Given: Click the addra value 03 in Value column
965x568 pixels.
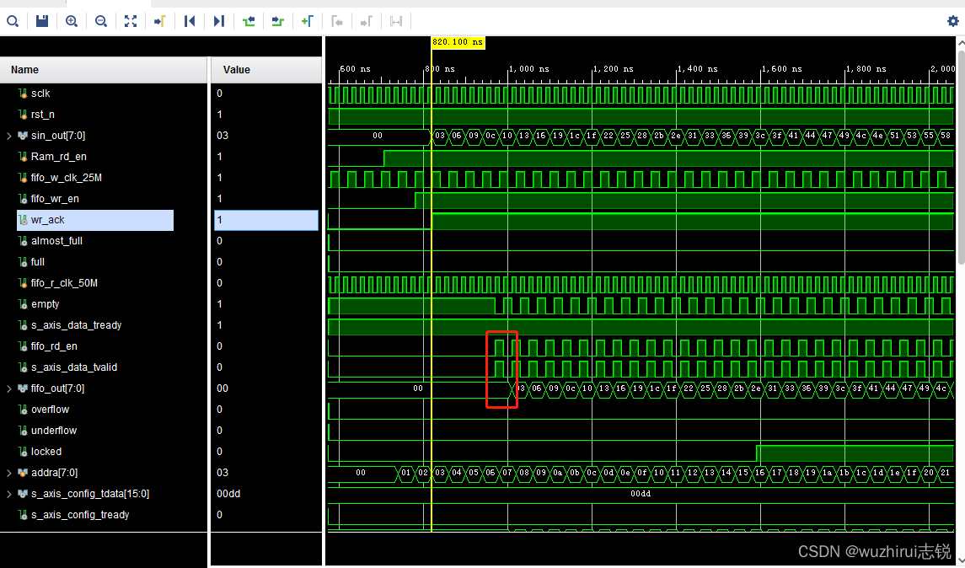Looking at the screenshot, I should pos(222,473).
